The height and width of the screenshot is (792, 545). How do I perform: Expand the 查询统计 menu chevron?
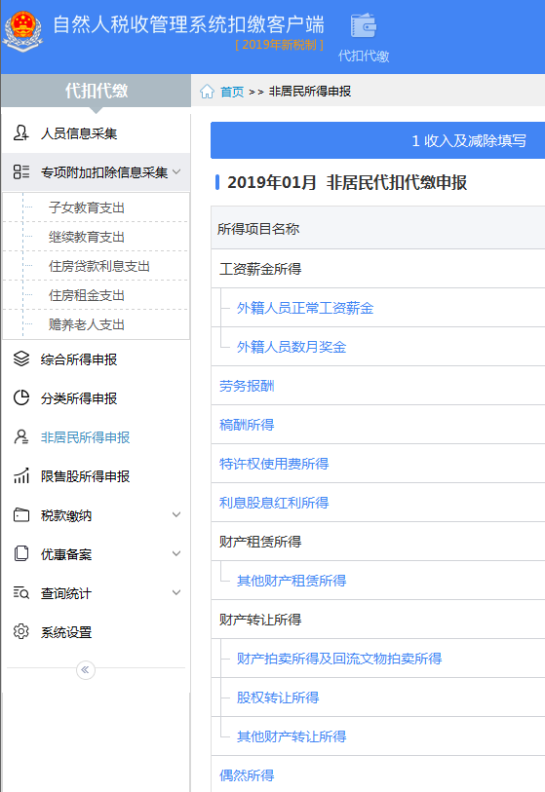(176, 592)
